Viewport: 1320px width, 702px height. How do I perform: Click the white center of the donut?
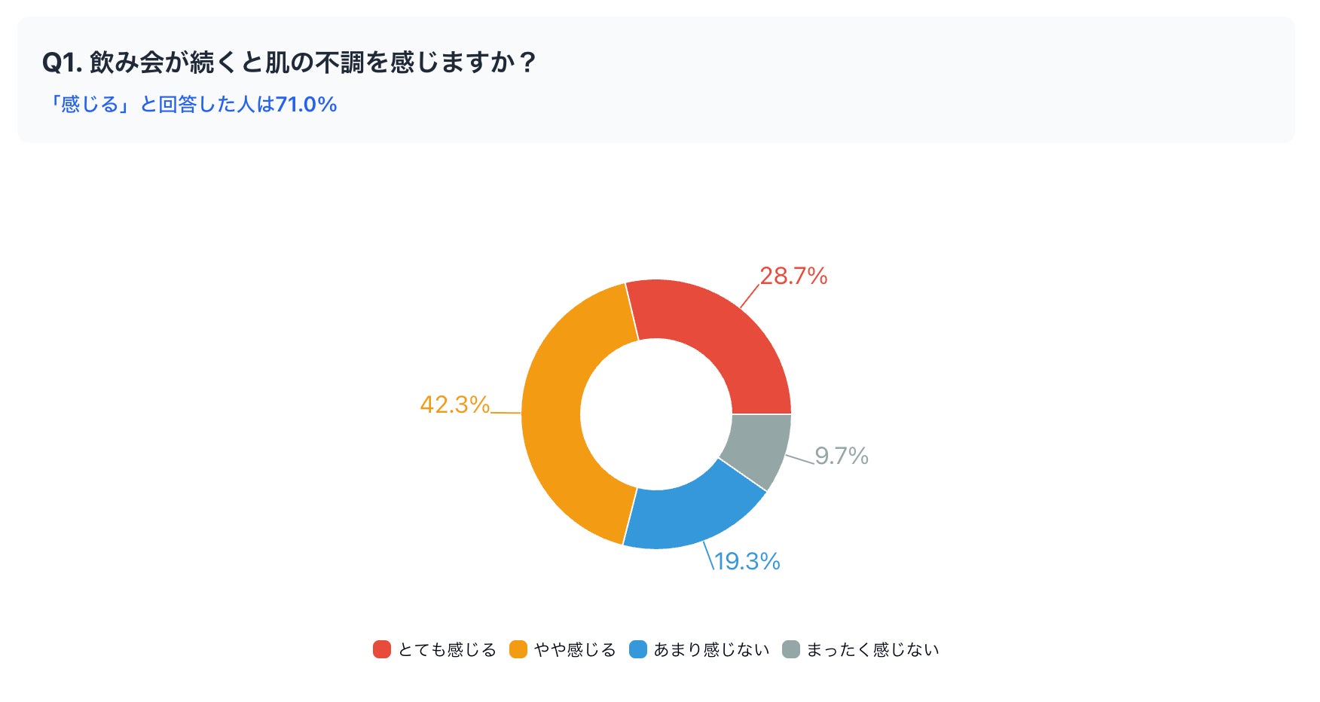656,414
